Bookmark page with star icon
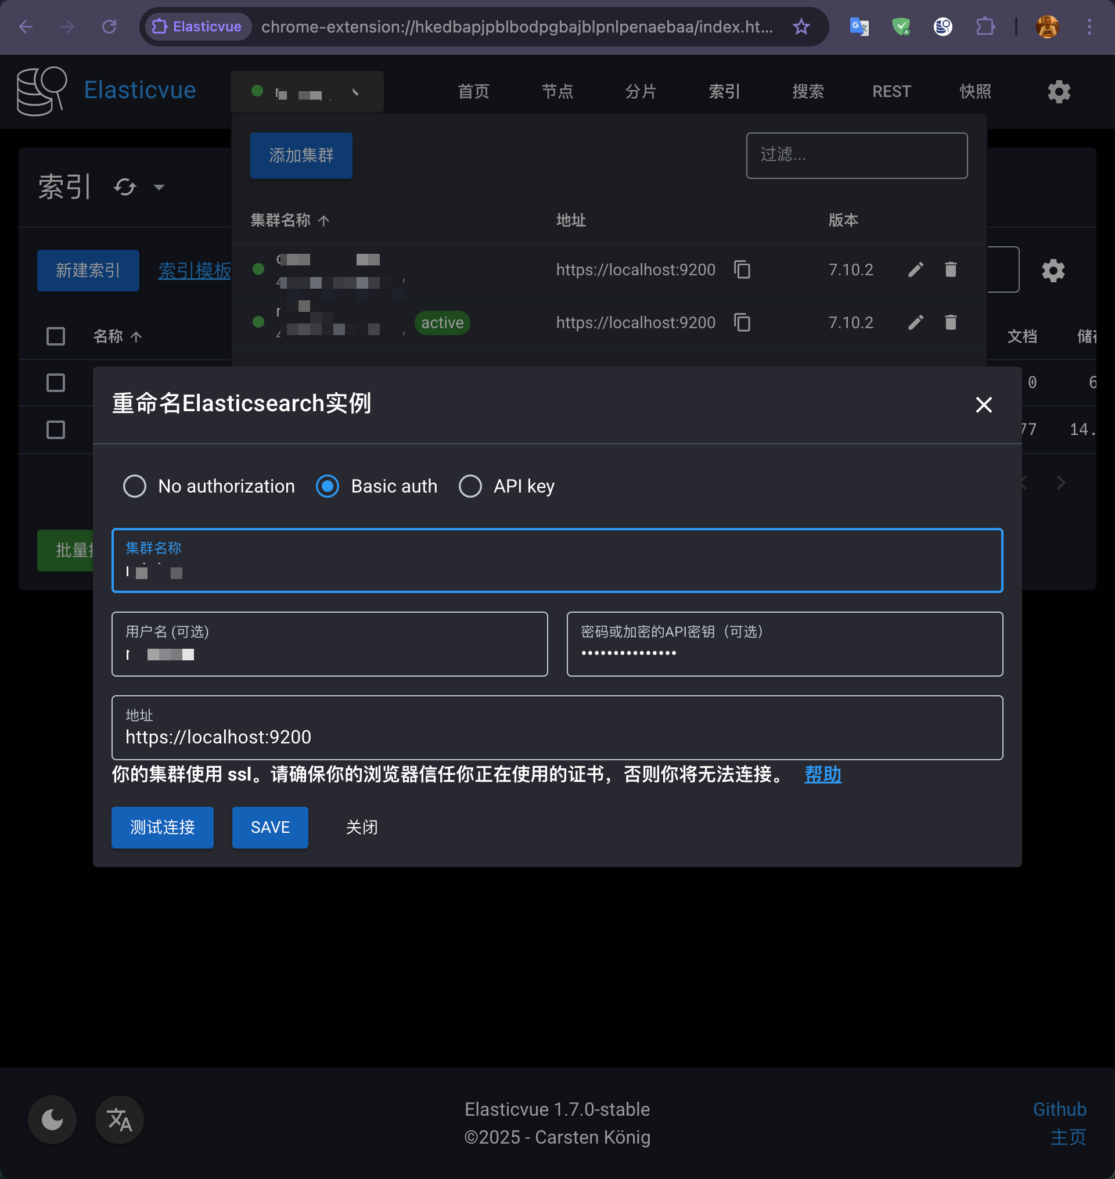The width and height of the screenshot is (1115, 1179). click(801, 27)
